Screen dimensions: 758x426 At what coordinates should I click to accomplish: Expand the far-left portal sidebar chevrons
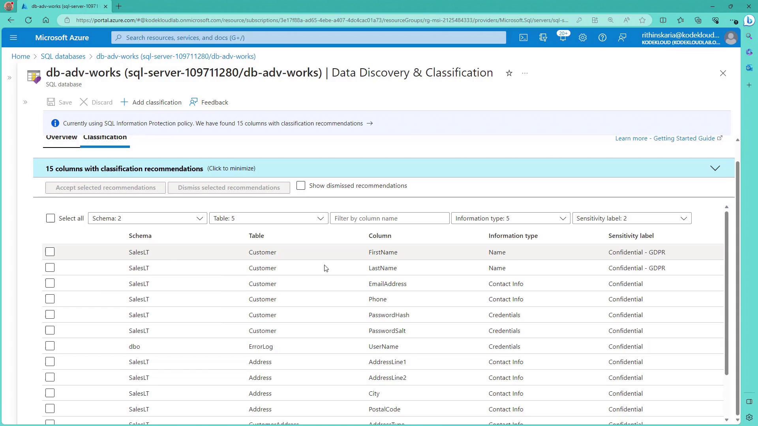point(9,78)
